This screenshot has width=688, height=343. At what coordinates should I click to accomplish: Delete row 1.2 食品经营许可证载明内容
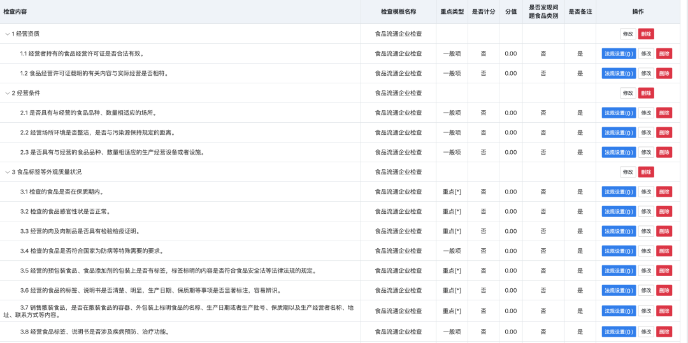point(664,73)
